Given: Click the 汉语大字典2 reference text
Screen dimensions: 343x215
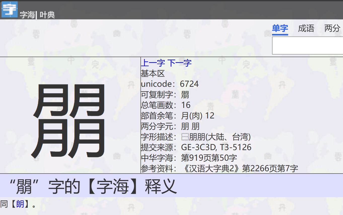Looking at the screenshot, I should coord(240,169).
